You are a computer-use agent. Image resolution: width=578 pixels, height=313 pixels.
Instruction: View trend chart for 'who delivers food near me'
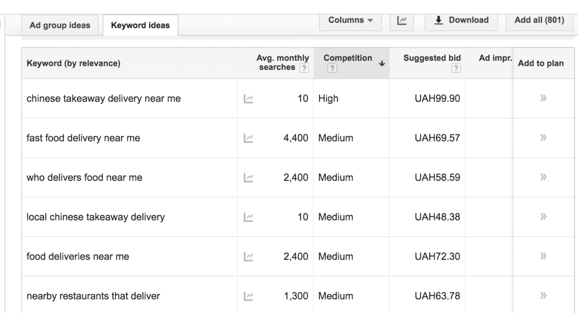click(249, 178)
